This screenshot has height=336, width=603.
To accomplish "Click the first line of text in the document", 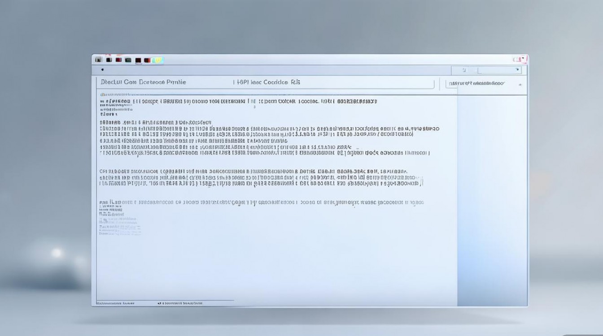I will point(238,102).
